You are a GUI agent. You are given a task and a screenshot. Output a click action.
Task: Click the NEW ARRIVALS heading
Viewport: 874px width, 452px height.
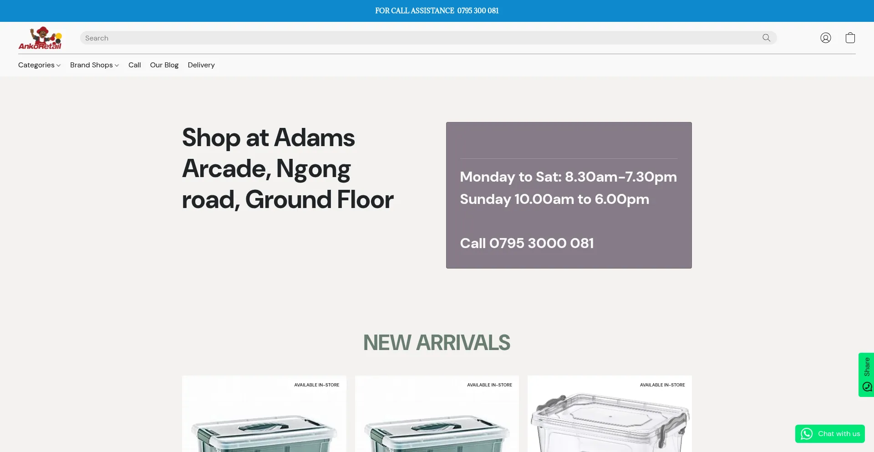[x=437, y=343]
